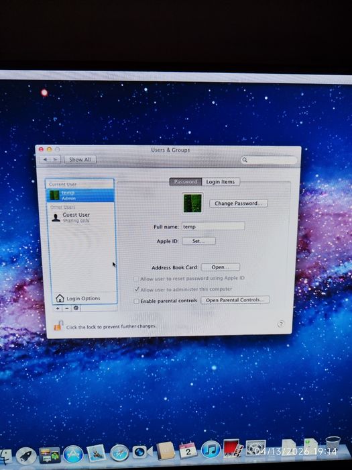Launch iTunes from the Dock
Screen dimensions: 352x470
click(x=211, y=450)
